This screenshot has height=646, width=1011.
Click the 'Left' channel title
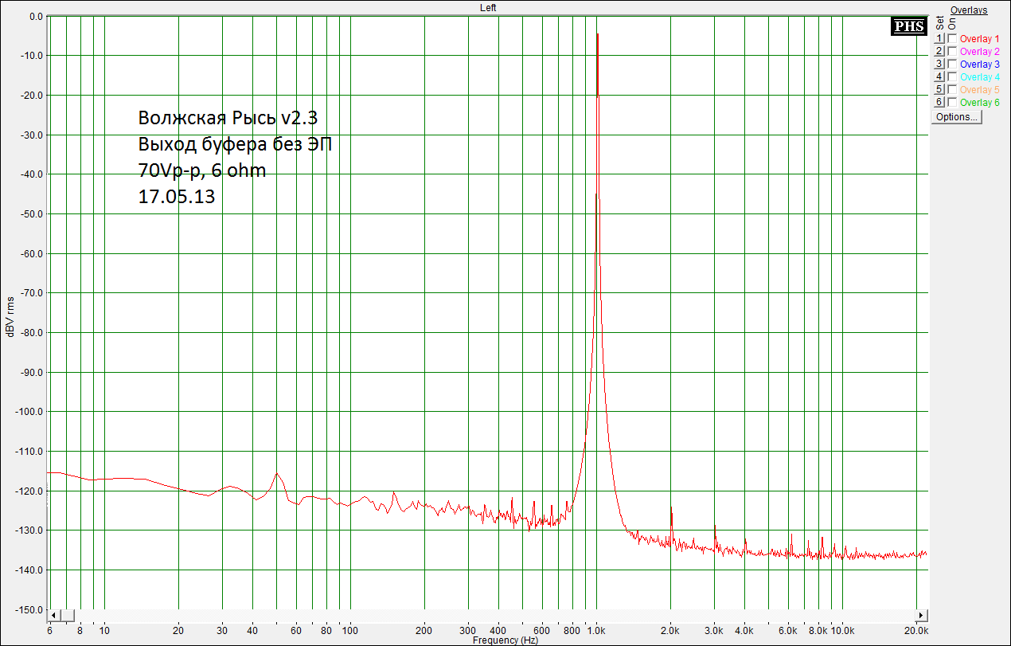tap(488, 7)
